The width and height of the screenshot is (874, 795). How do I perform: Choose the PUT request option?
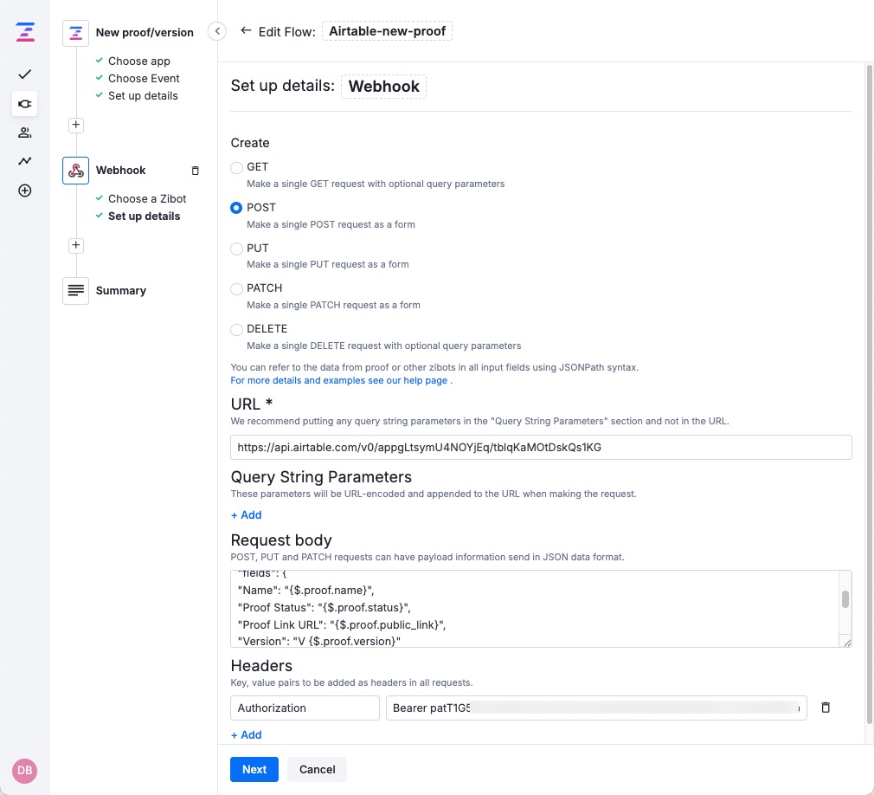[x=236, y=249]
